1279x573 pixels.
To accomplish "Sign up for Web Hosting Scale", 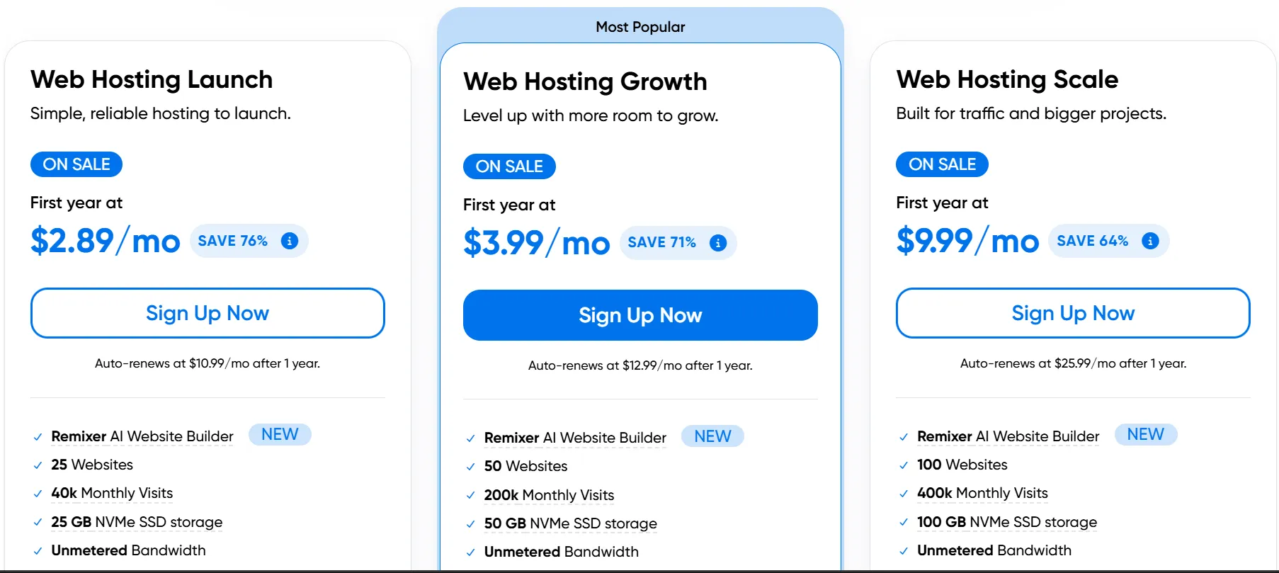I will pos(1073,313).
